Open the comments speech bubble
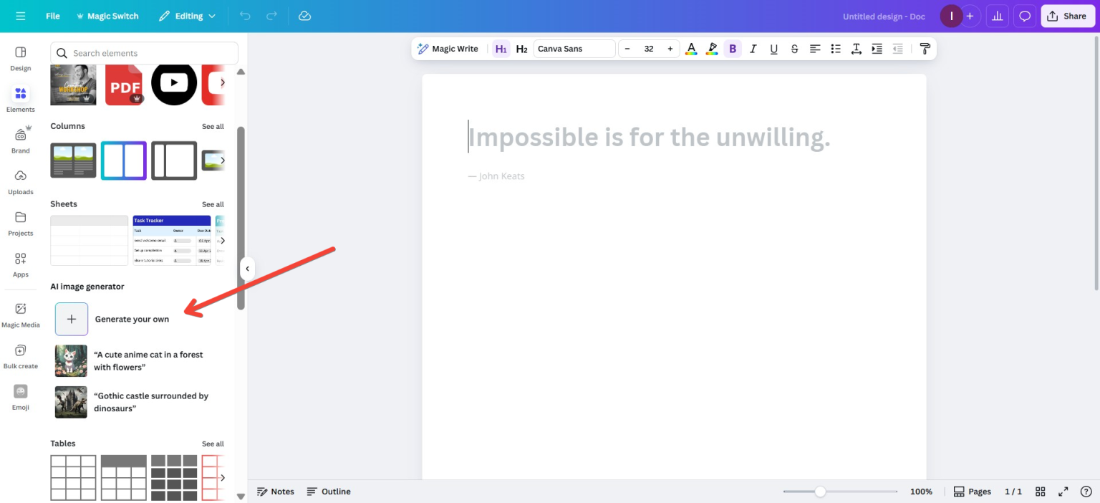Screen dimensions: 1100x503 [1025, 16]
